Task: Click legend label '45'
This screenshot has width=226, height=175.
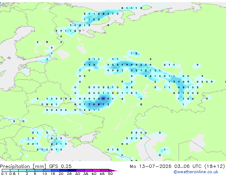Action: (102, 174)
